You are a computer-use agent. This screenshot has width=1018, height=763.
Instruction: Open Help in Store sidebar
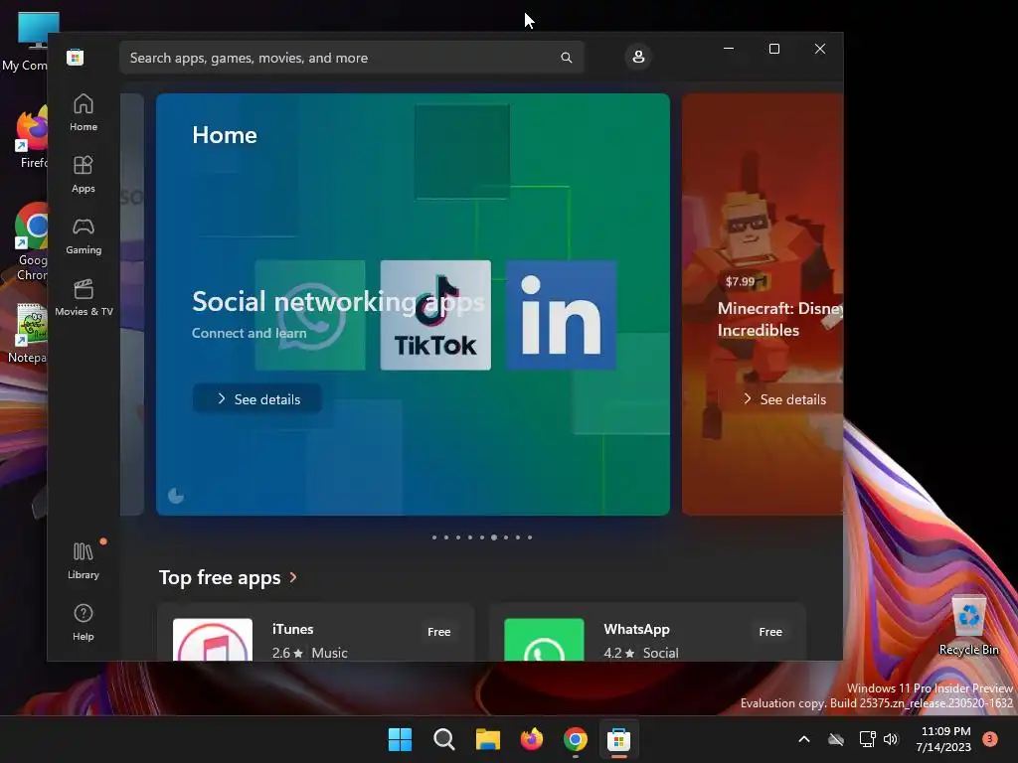pyautogui.click(x=84, y=622)
